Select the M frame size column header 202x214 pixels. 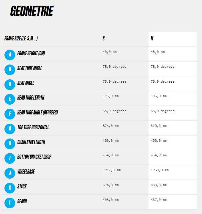click(x=152, y=38)
